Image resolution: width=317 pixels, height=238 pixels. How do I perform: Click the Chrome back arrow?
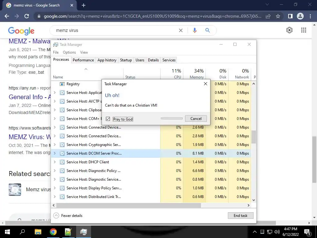click(x=7, y=16)
